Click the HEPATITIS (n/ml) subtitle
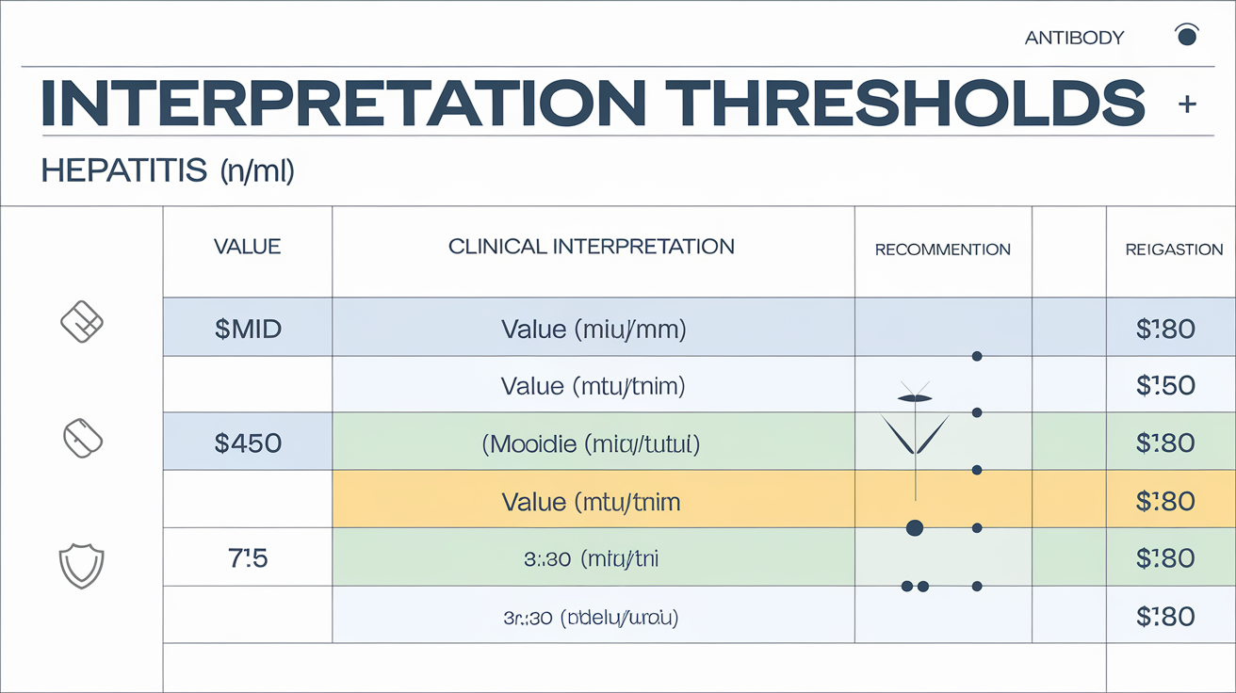The height and width of the screenshot is (693, 1236). (168, 170)
